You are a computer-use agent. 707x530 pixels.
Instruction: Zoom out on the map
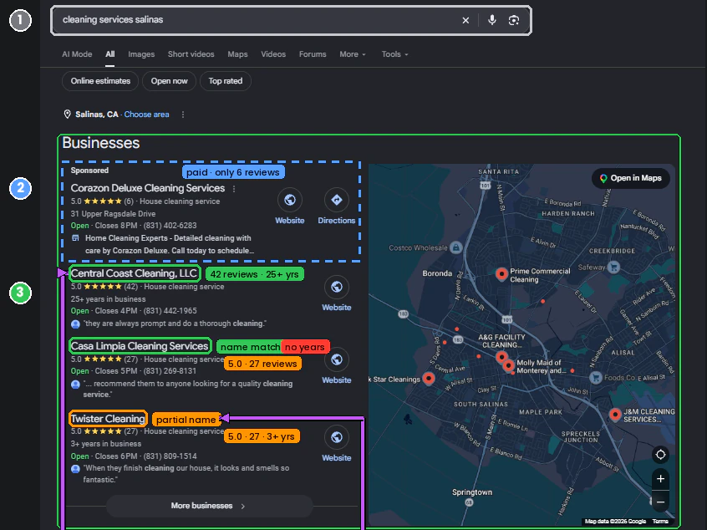(x=660, y=502)
